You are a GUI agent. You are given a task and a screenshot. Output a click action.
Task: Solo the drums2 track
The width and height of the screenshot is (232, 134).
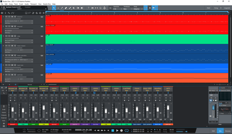click(x=9, y=27)
